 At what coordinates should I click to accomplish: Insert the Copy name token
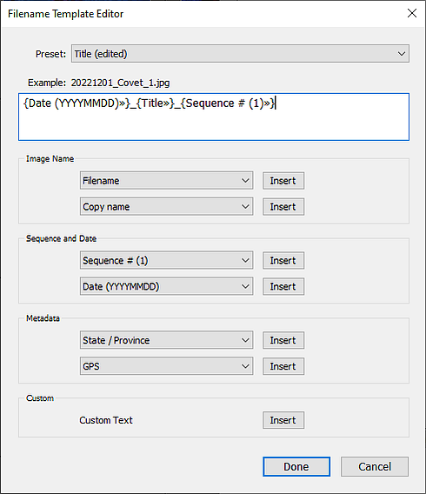click(x=283, y=207)
